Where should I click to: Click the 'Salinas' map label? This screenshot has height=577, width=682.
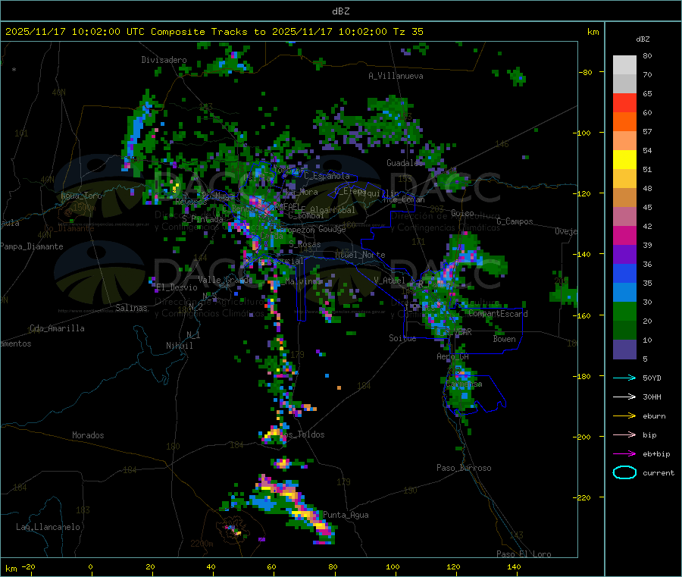(x=131, y=308)
